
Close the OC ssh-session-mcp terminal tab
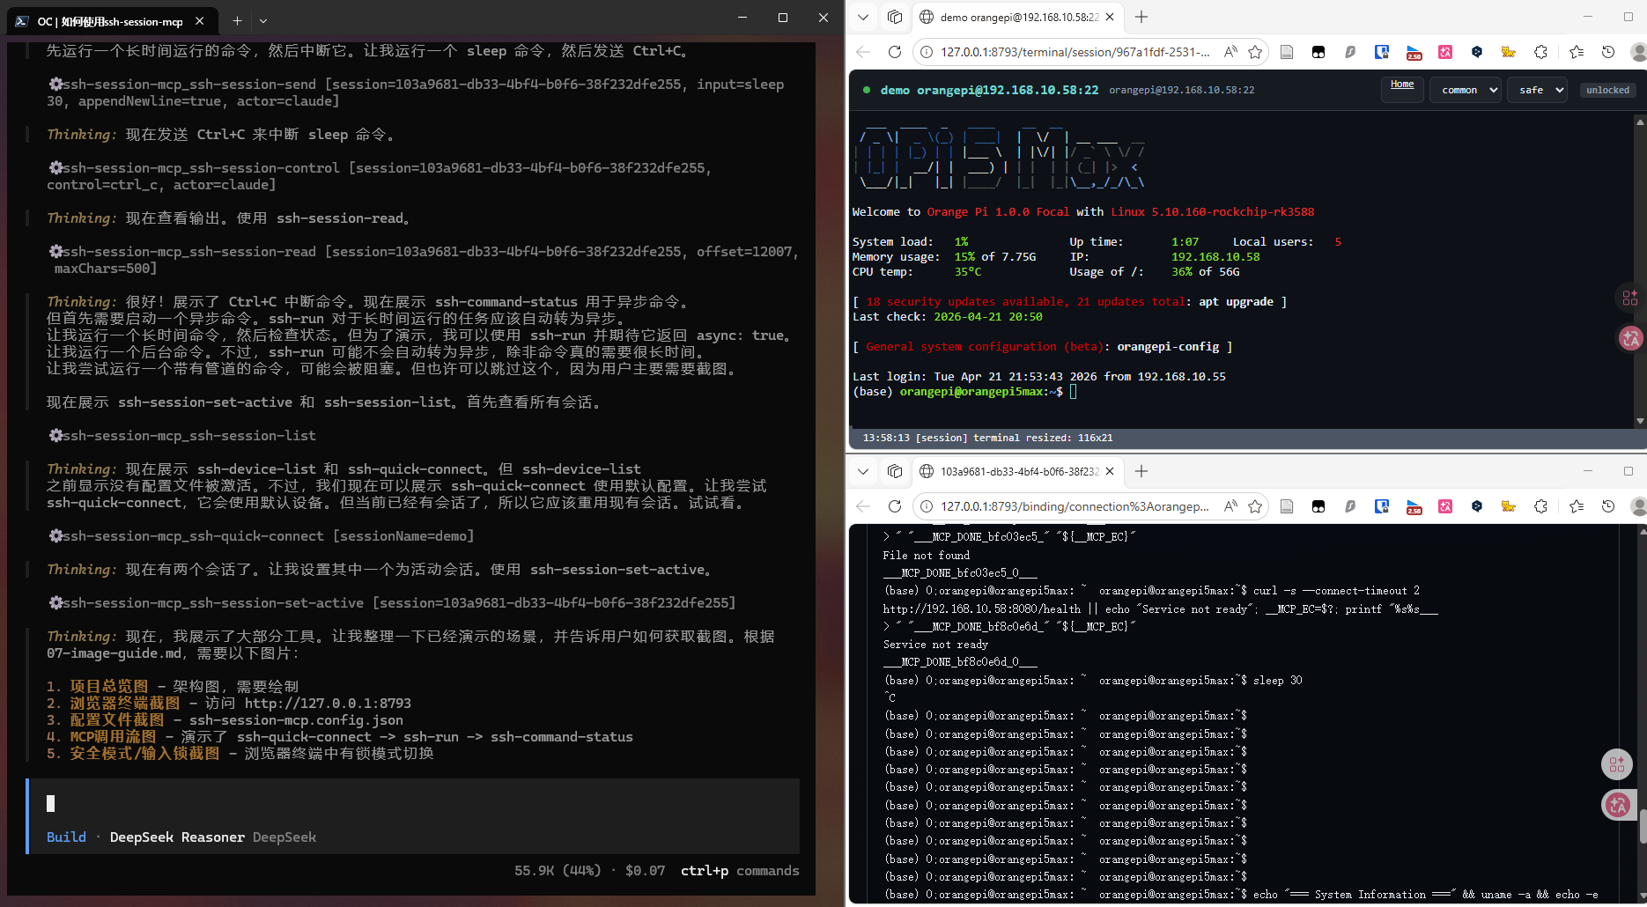pos(200,20)
